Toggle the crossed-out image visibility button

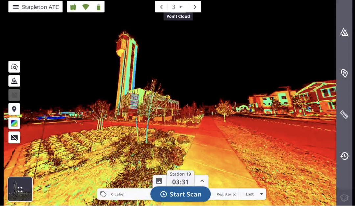[x=14, y=138]
